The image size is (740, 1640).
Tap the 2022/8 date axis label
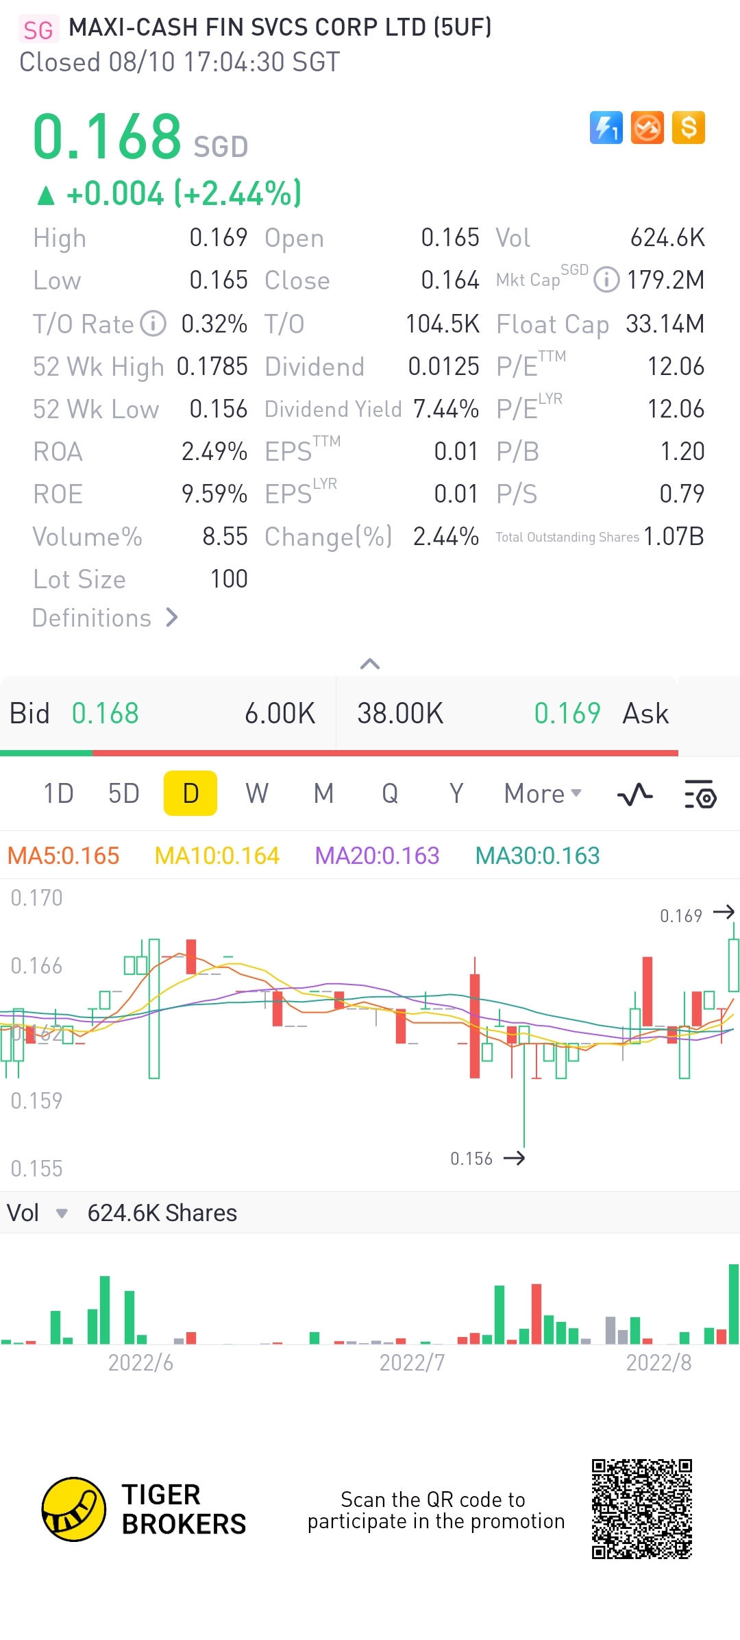(658, 1362)
